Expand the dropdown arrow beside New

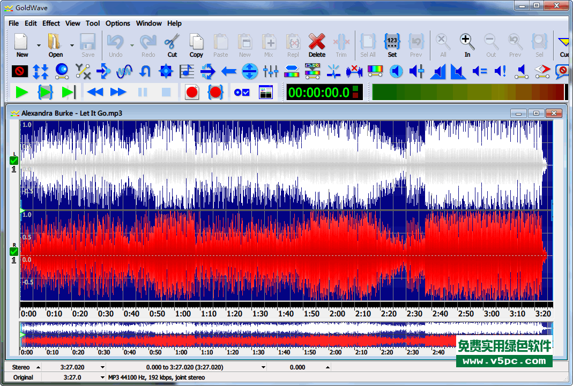coord(39,46)
